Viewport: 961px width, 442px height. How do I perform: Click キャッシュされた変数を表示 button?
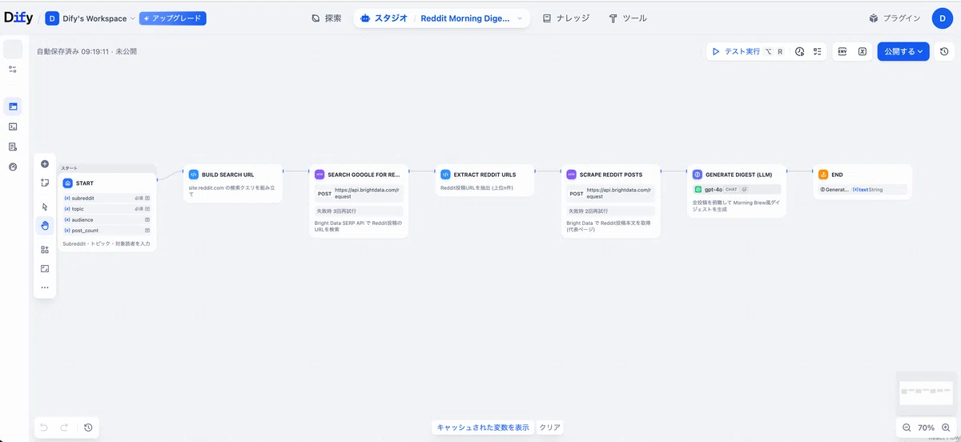pos(483,428)
